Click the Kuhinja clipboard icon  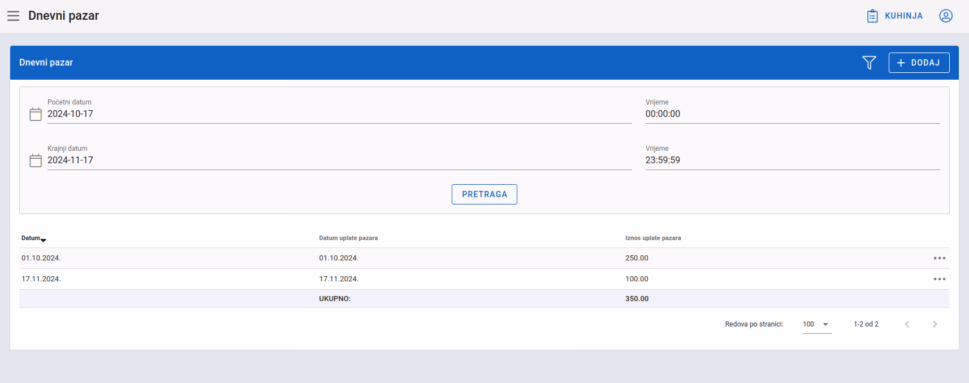tap(872, 16)
